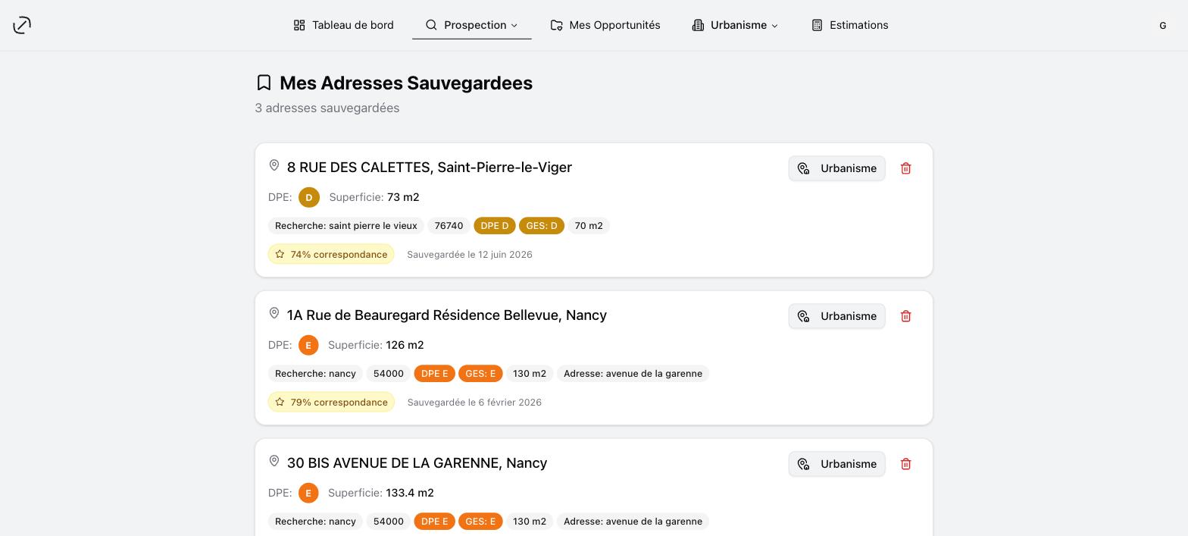The height and width of the screenshot is (536, 1188).
Task: Click the 76740 postal code tag
Action: 449,226
